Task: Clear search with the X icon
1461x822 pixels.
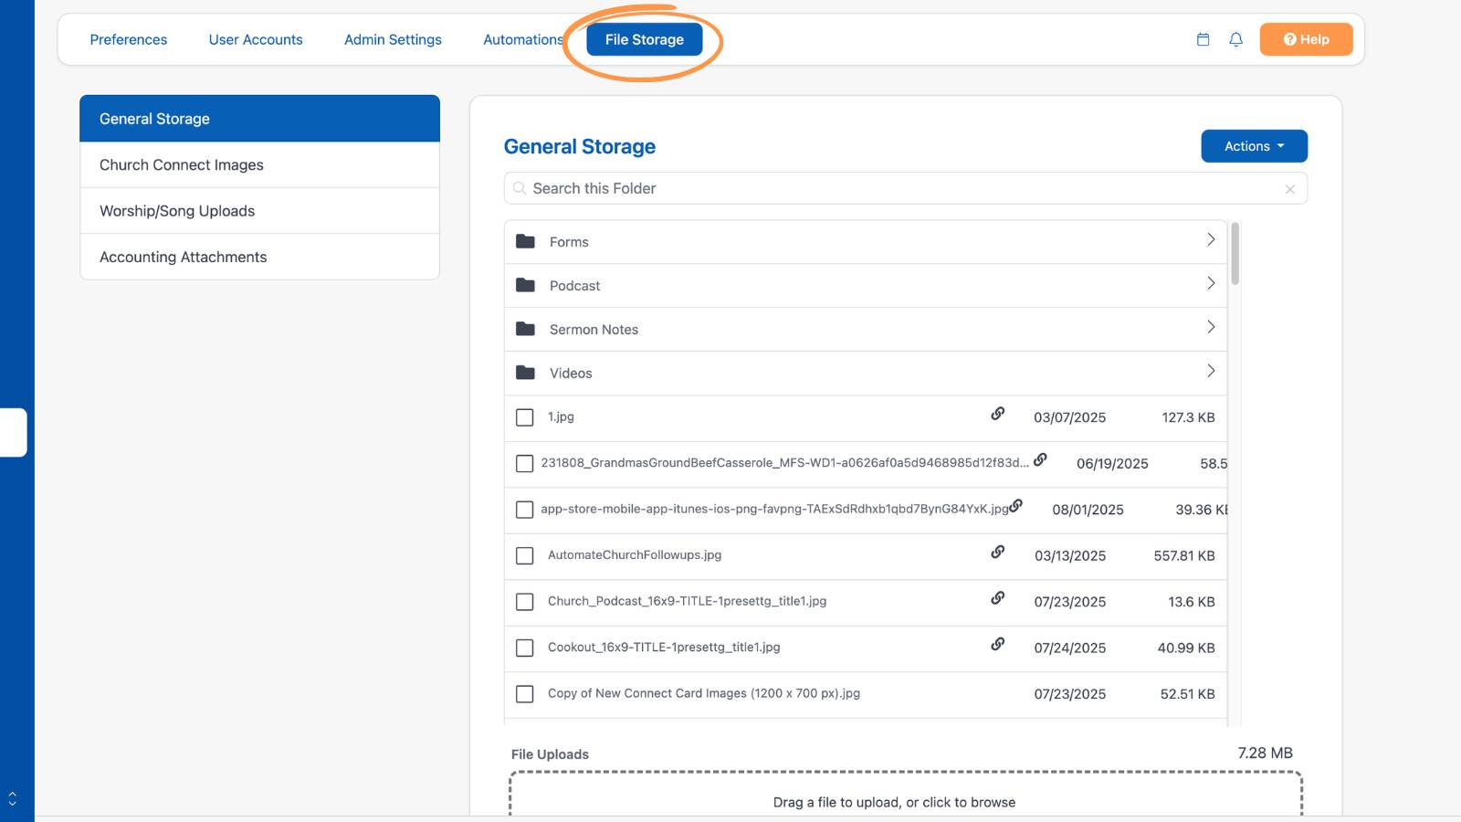Action: click(x=1290, y=189)
